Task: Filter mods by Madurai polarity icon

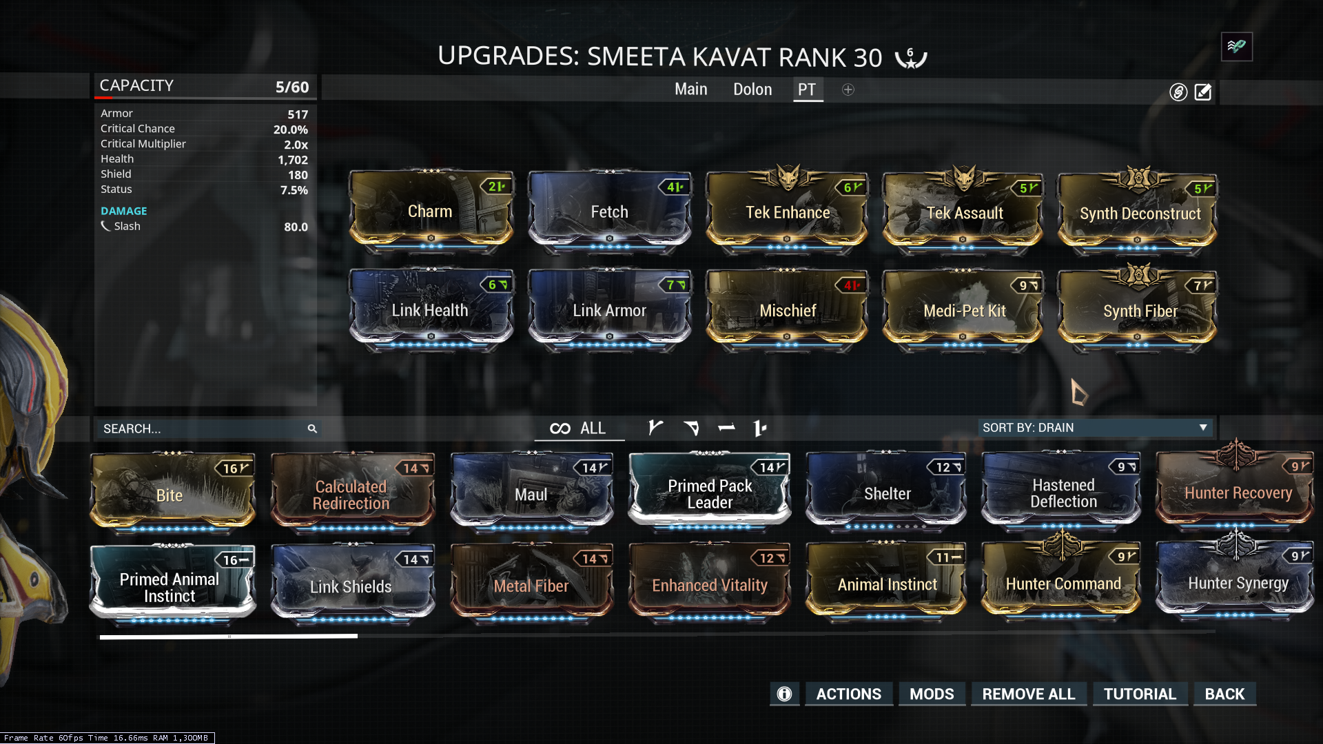Action: pos(655,428)
